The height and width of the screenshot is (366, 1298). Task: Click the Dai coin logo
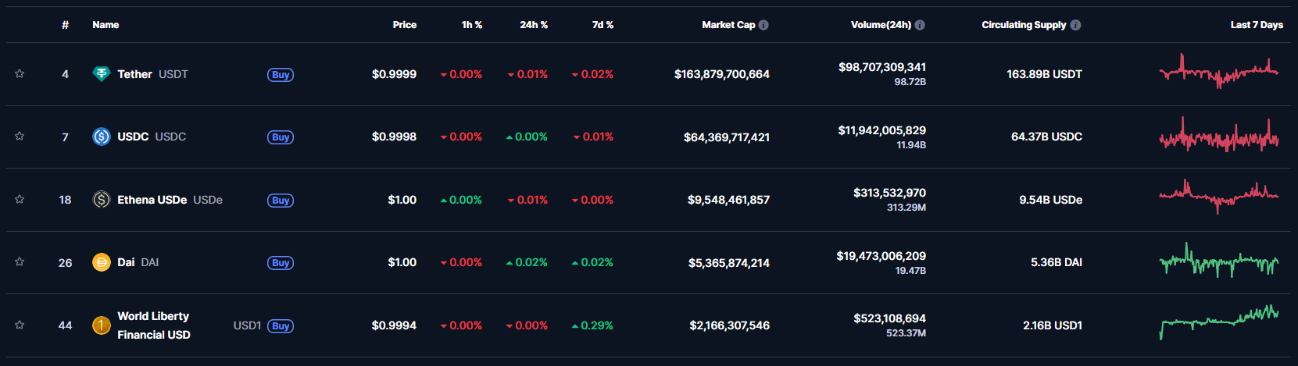click(102, 262)
